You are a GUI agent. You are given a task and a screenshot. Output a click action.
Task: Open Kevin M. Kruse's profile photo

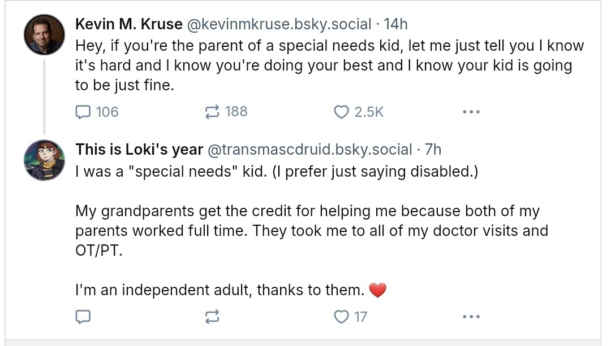pyautogui.click(x=44, y=35)
